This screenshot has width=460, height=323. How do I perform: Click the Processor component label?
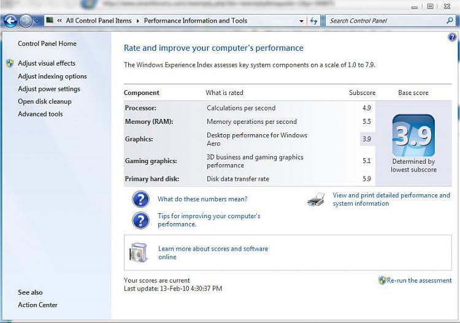click(x=140, y=108)
